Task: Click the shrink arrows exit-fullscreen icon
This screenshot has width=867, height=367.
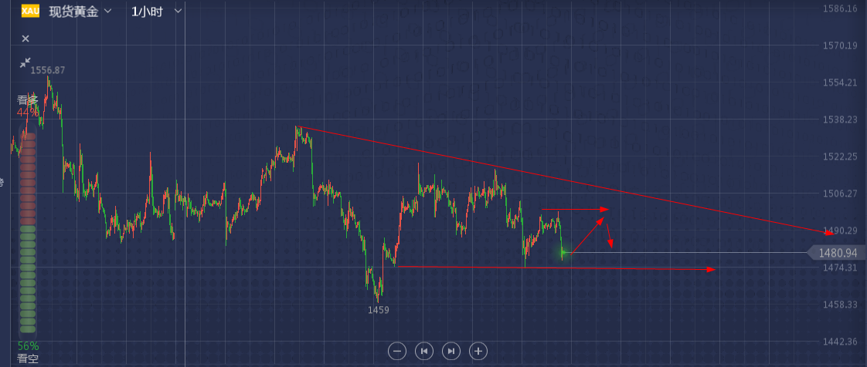Action: (x=25, y=62)
